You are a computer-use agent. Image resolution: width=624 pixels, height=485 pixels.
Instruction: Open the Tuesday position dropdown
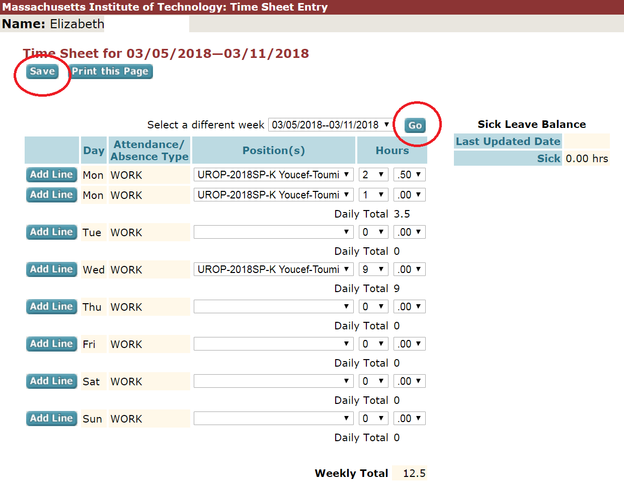pos(273,232)
